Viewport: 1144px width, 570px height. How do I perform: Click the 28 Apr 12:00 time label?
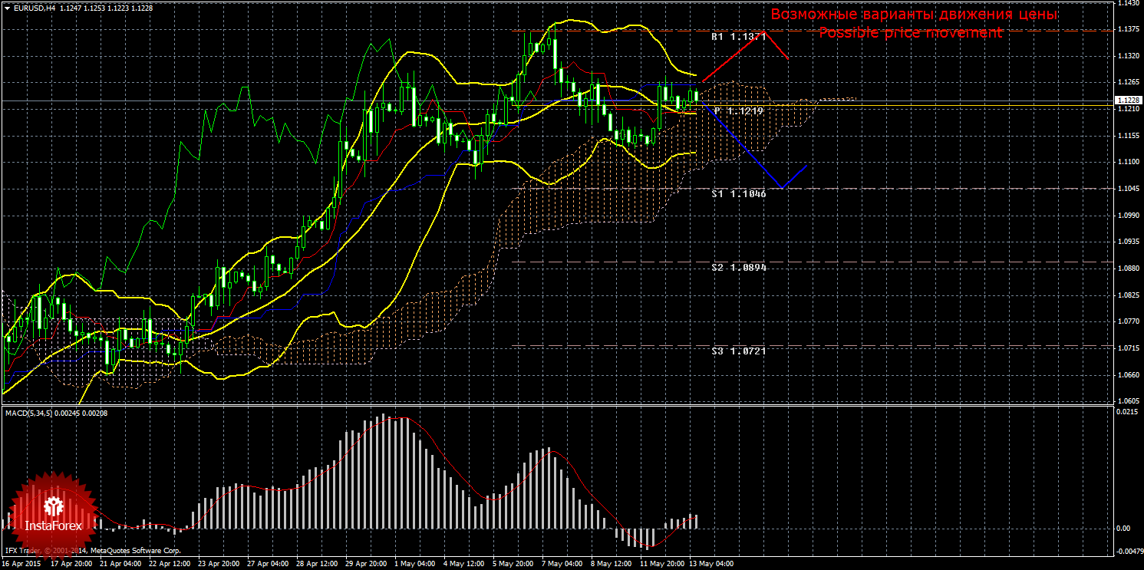(316, 564)
